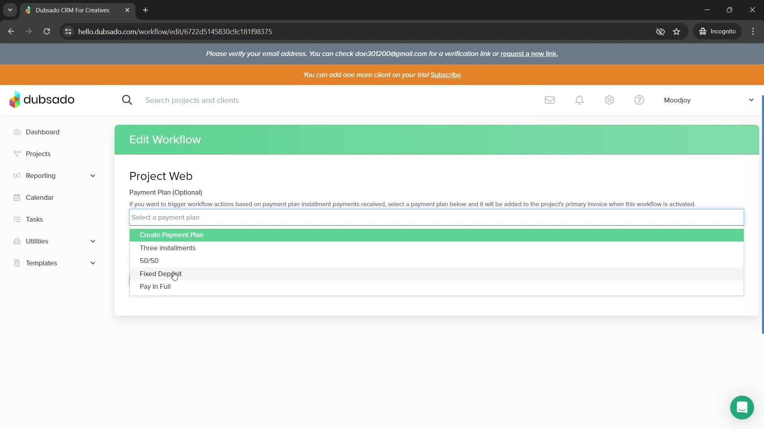The height and width of the screenshot is (429, 764).
Task: Expand the Reporting submenu chevron
Action: tap(93, 176)
